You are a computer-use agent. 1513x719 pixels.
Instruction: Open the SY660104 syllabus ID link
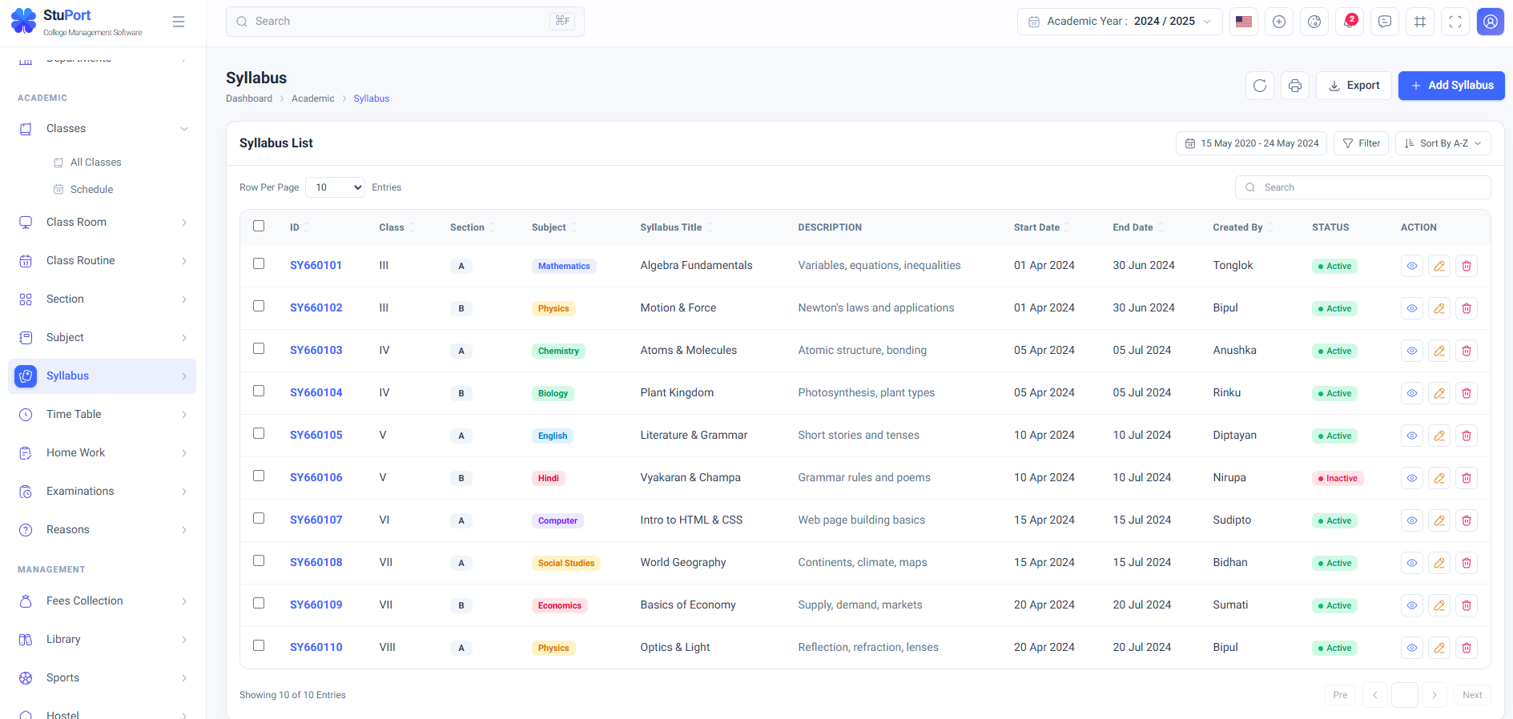click(316, 392)
